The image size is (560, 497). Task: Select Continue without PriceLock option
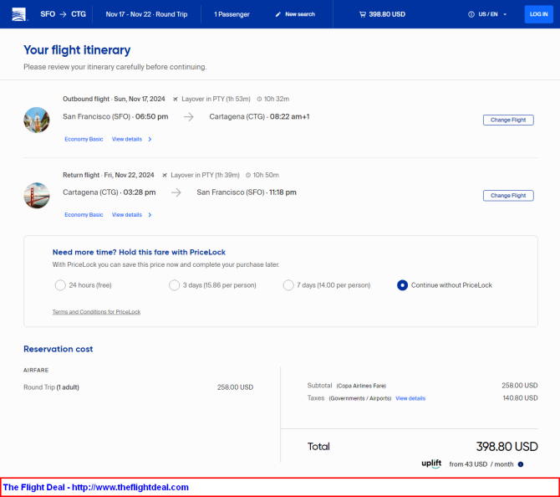coord(402,285)
